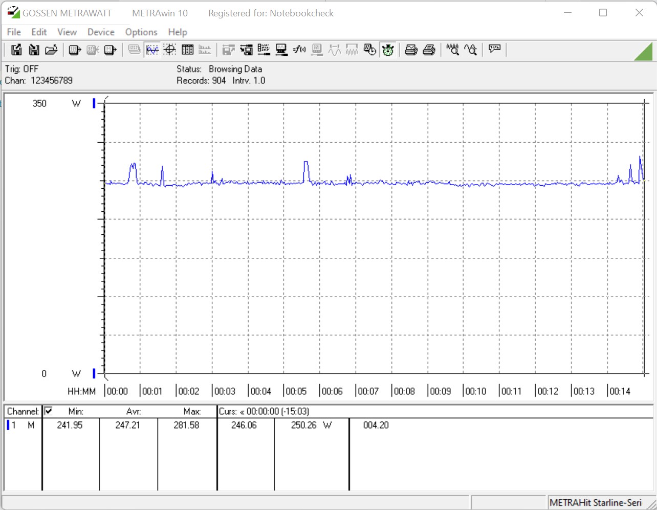Viewport: 657px width, 510px height.
Task: Maximize the METRAwin 10 window
Action: click(603, 13)
